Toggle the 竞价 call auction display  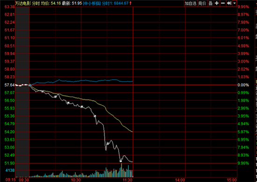pyautogui.click(x=202, y=3)
